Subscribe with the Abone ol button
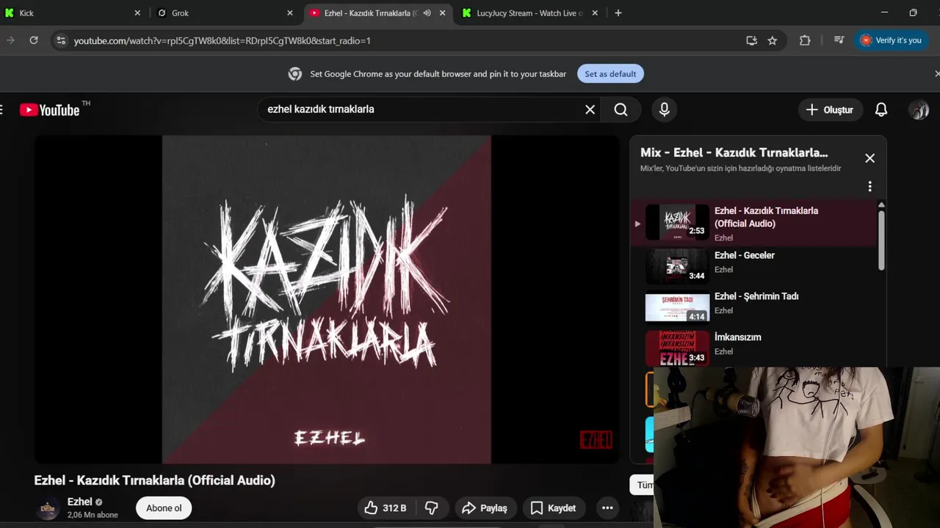The image size is (940, 528). point(164,507)
